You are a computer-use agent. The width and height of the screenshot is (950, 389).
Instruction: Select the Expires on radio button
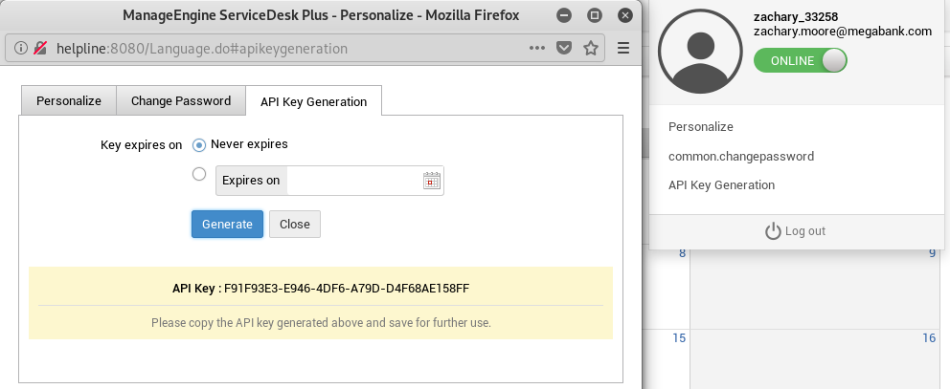(199, 174)
